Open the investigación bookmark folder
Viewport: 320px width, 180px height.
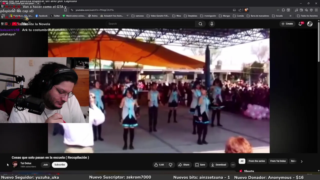coord(208,16)
